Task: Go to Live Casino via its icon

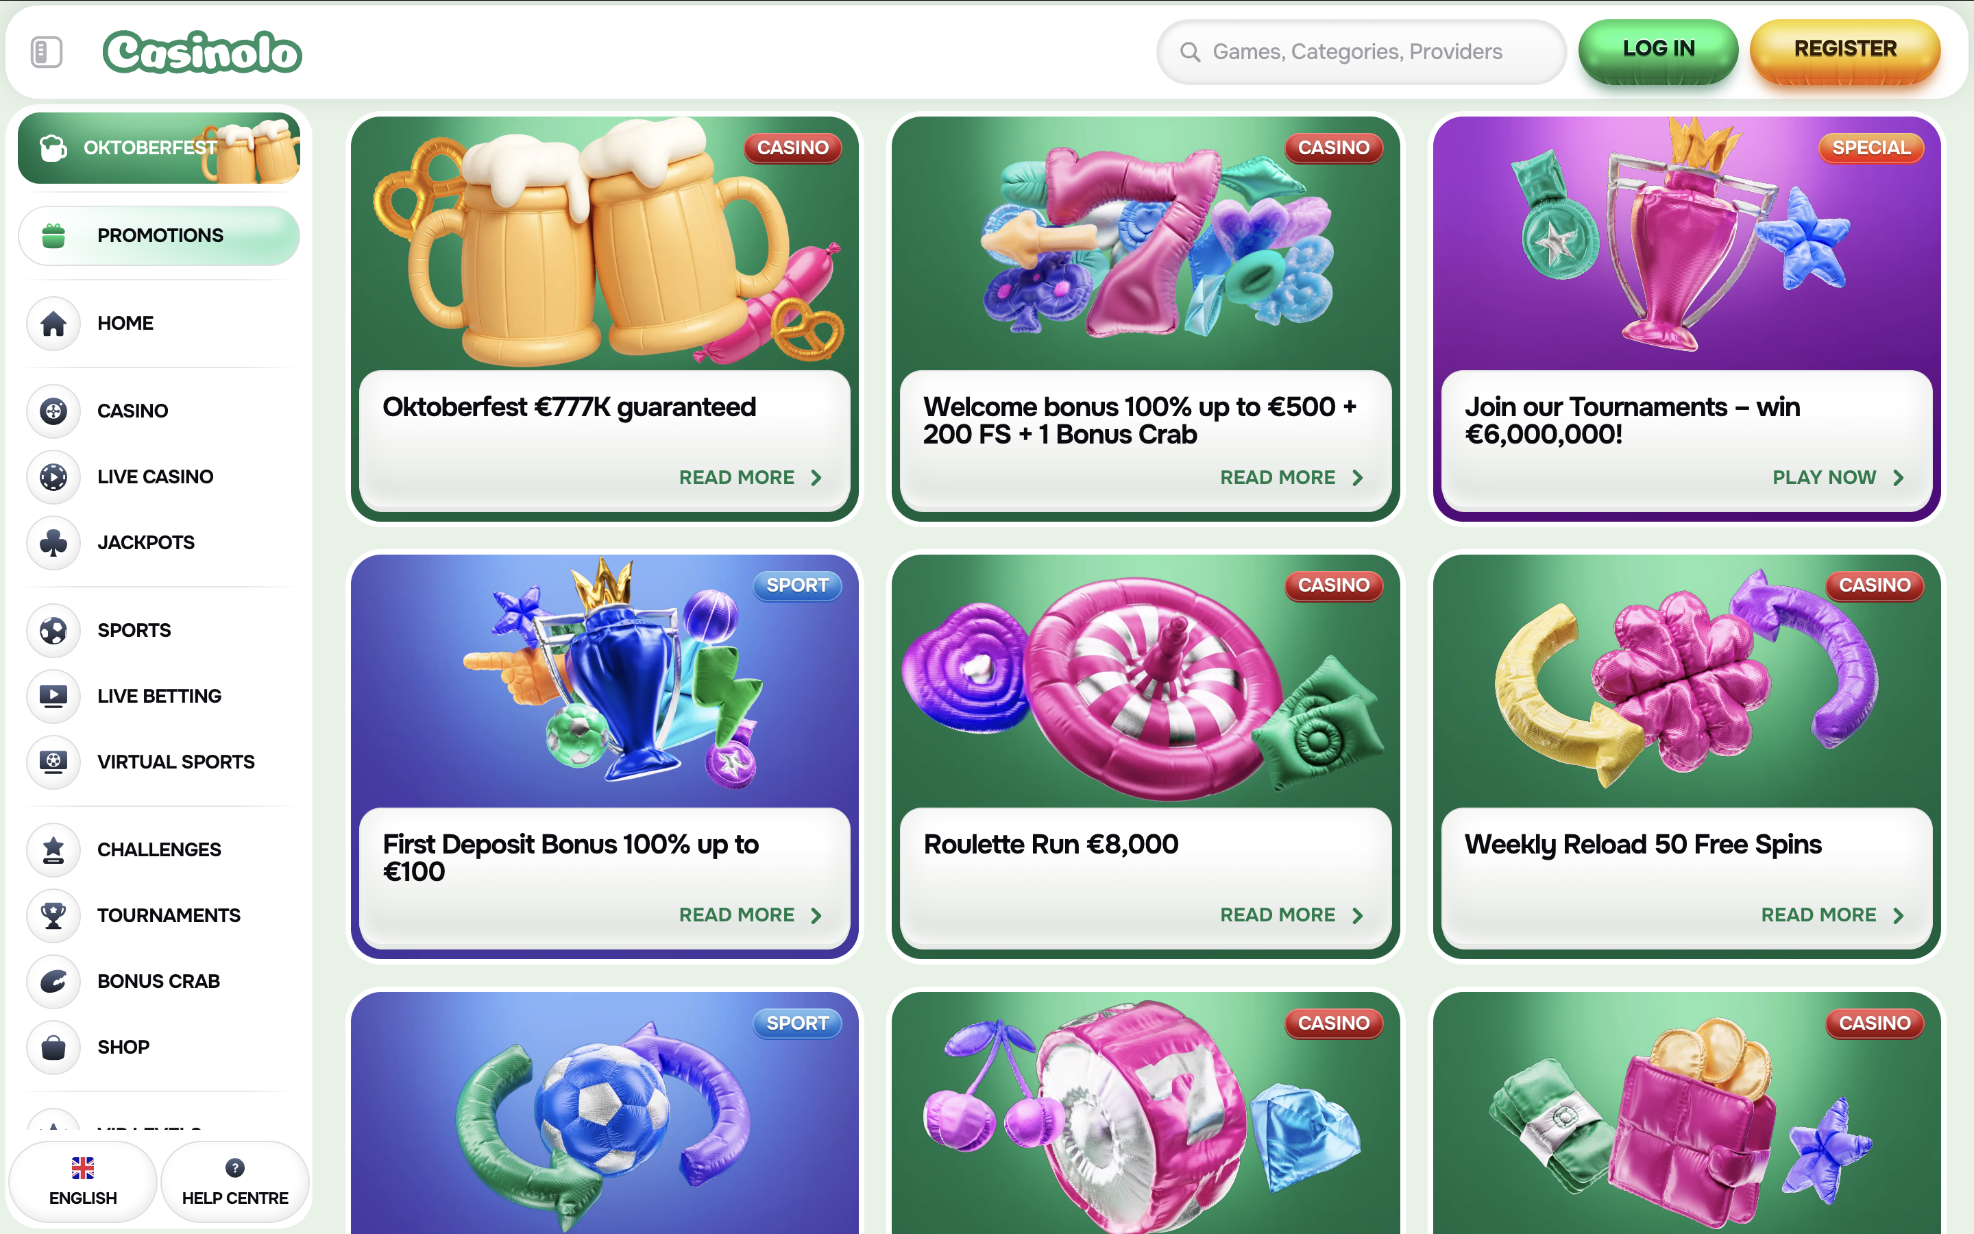Action: click(x=54, y=476)
